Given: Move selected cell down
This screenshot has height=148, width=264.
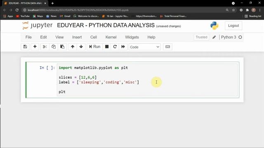Looking at the screenshot, I should point(81,46).
